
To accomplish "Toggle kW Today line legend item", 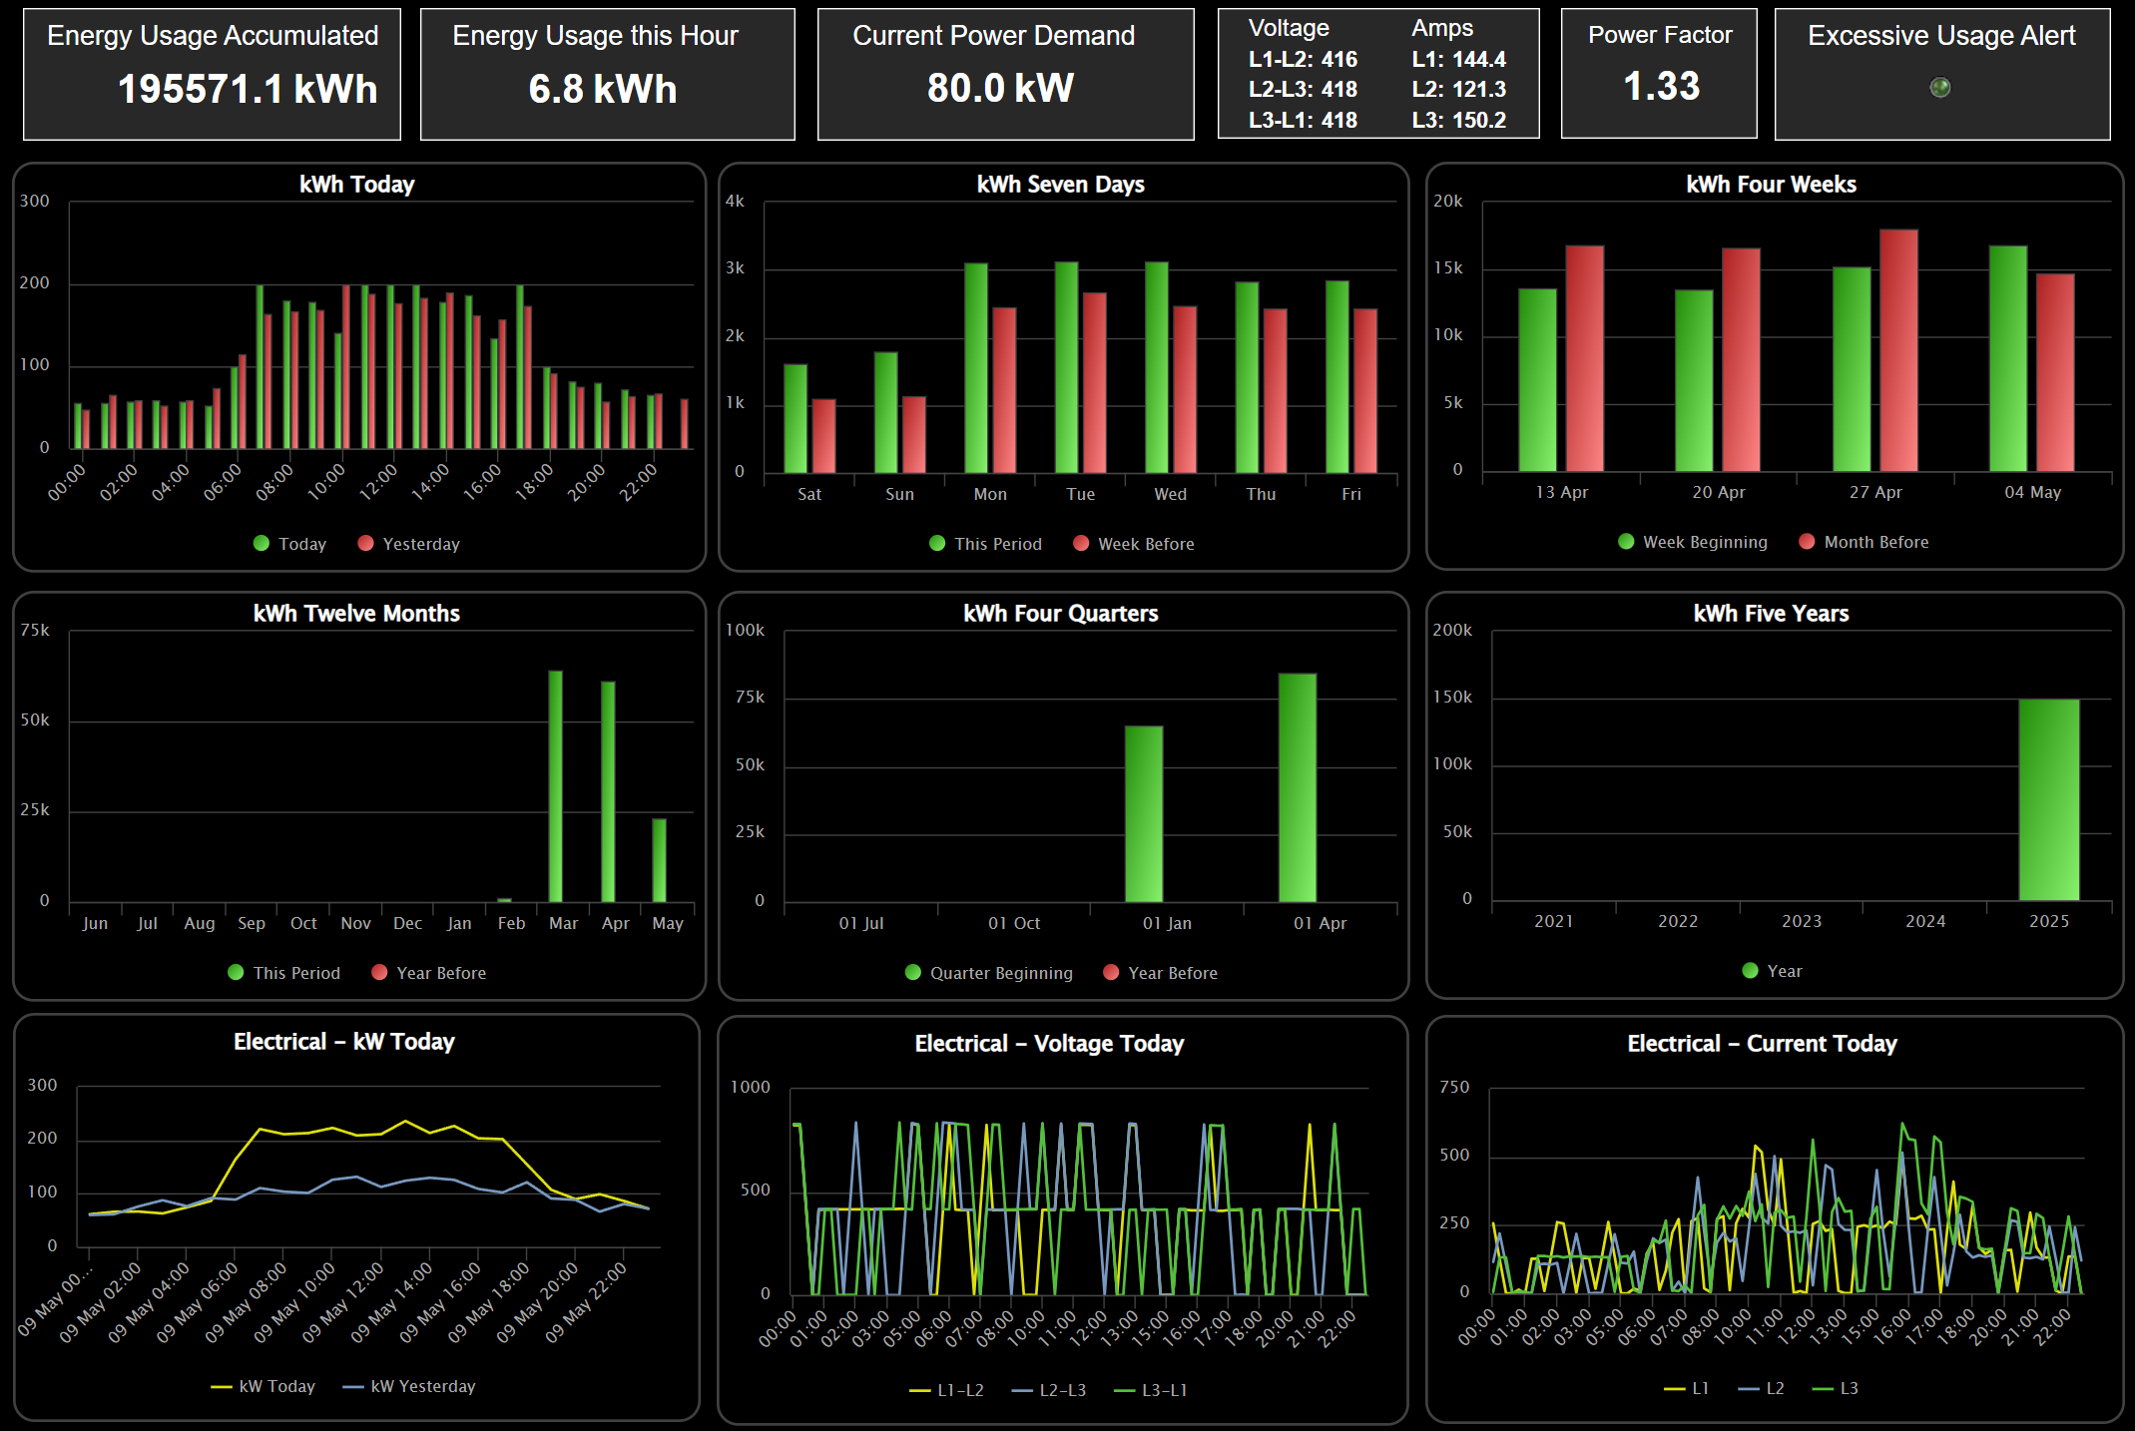I will (264, 1386).
